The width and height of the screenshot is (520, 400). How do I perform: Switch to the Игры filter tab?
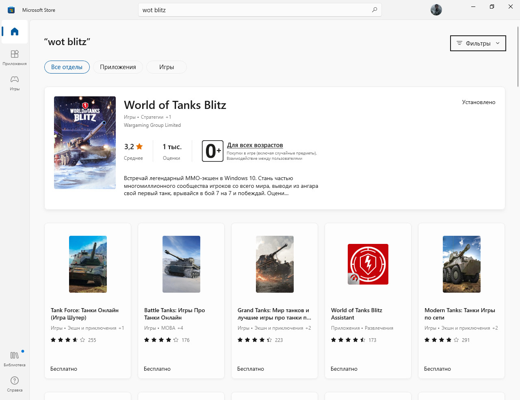(x=167, y=67)
